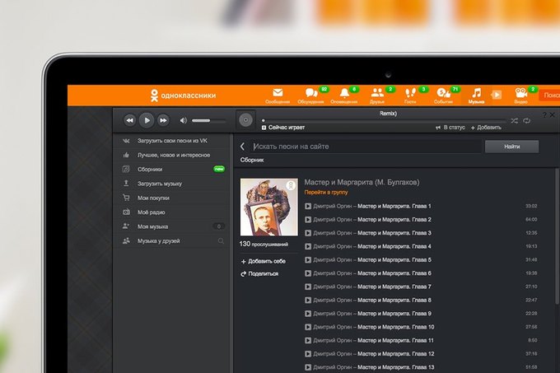This screenshot has height=373, width=560.
Task: Play Глава 10 track icon
Action: click(x=308, y=327)
